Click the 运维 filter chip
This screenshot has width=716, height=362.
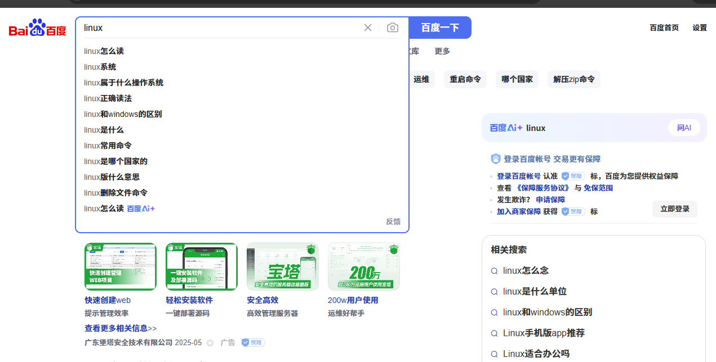pos(421,79)
